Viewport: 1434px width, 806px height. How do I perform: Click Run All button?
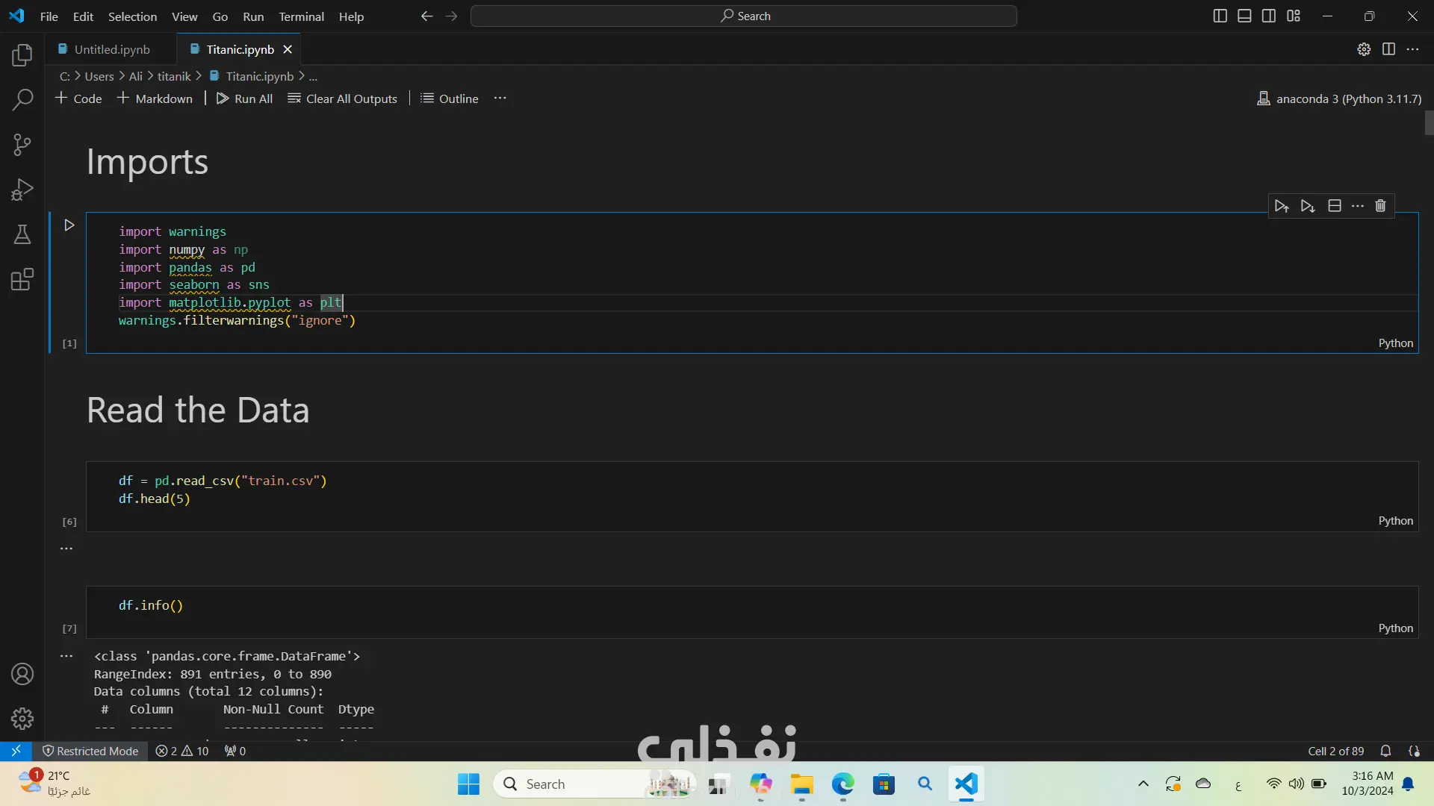[244, 99]
